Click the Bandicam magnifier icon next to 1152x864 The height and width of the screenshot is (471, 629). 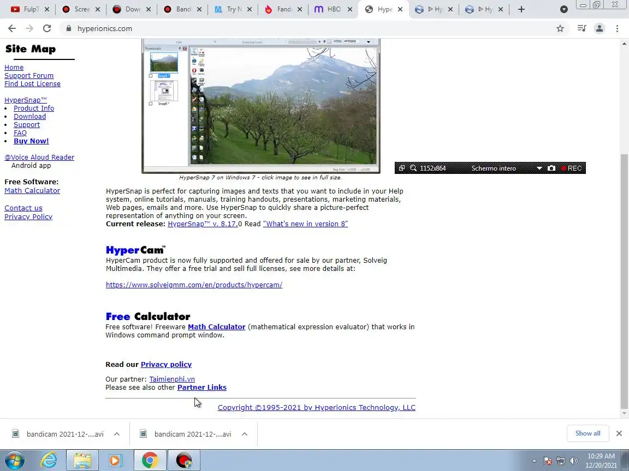[x=413, y=168]
